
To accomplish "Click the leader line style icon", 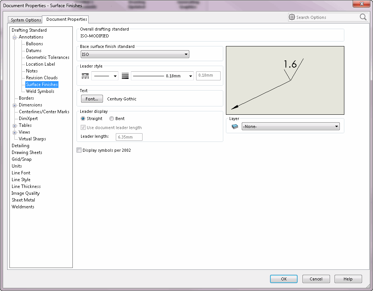I will 85,76.
